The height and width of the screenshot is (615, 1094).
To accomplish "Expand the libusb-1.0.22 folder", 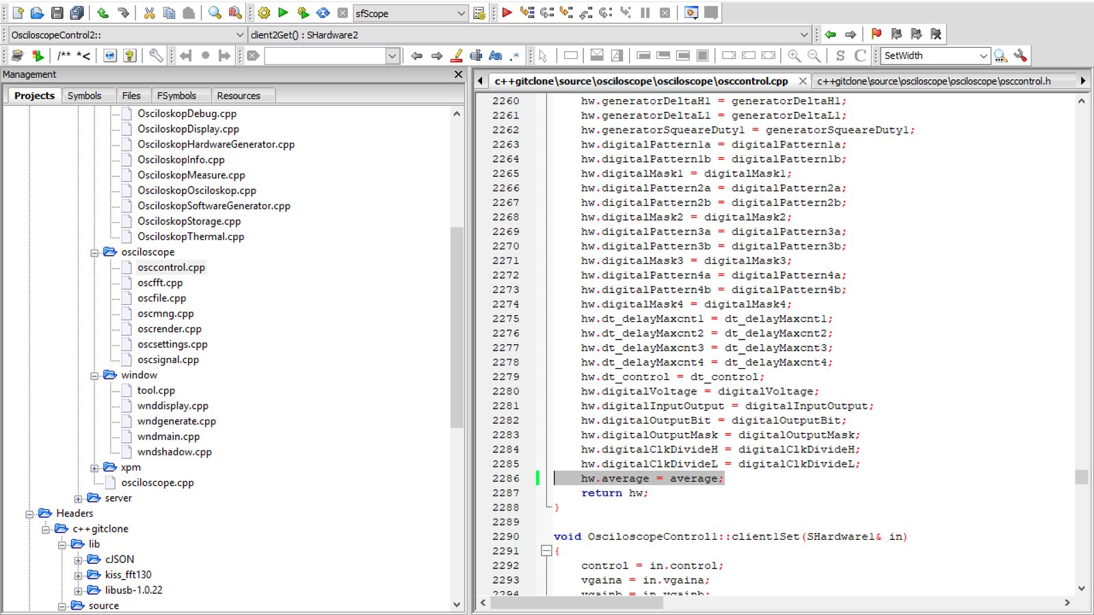I will (78, 591).
